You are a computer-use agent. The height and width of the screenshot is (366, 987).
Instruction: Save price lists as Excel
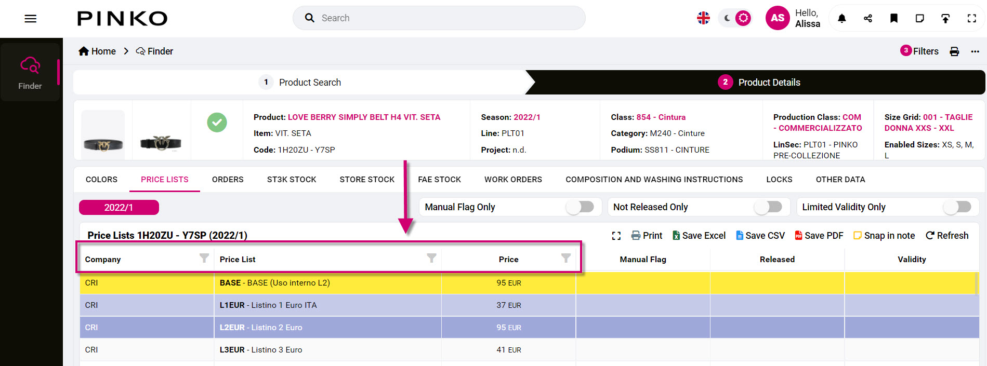[x=699, y=236]
